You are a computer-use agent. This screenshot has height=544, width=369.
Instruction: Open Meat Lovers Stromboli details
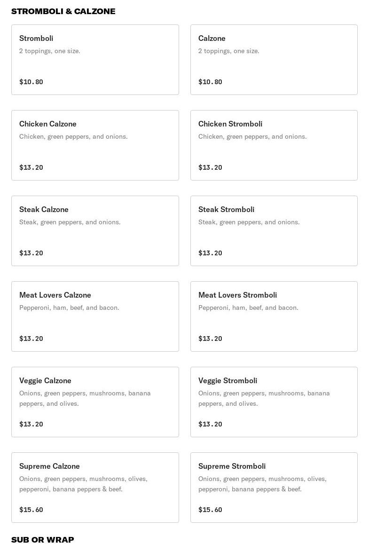274,316
